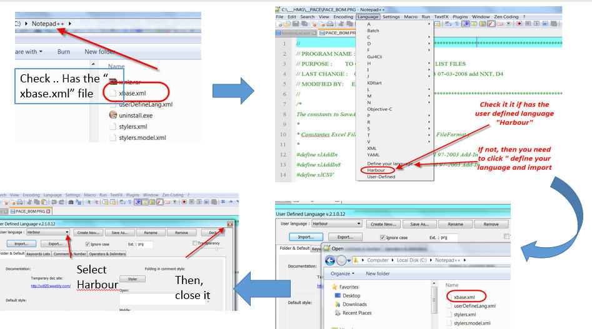This screenshot has height=329, width=592.
Task: Click eye icon in 'Select Harbour' screenshot toolbar
Action: click(x=175, y=202)
